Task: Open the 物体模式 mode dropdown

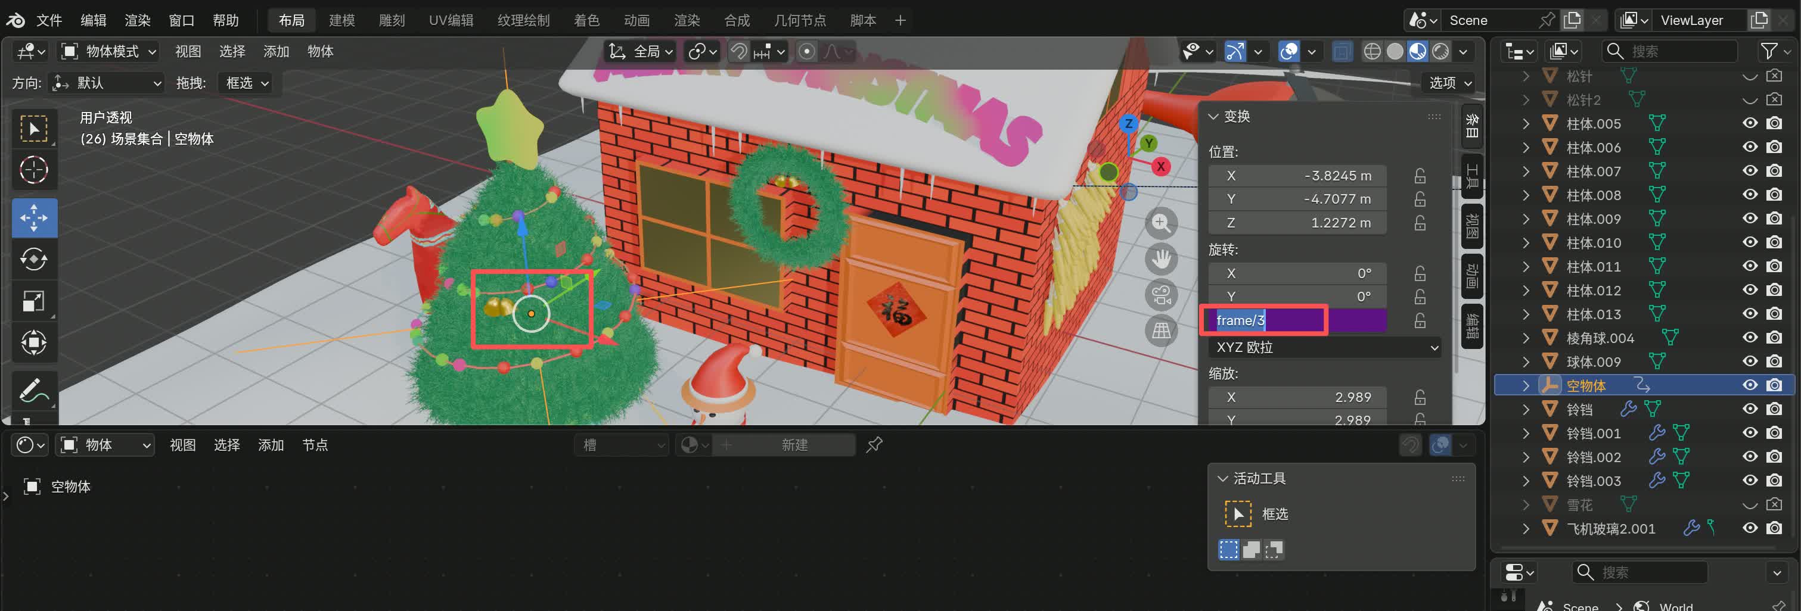Action: [109, 52]
